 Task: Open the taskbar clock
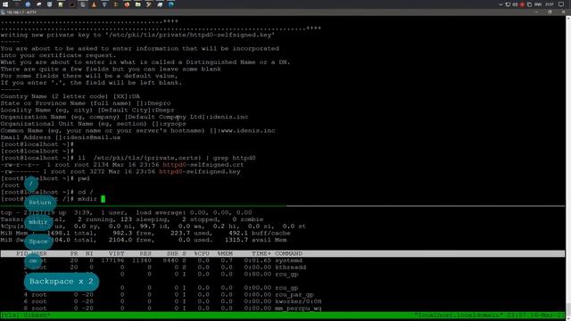click(x=550, y=4)
